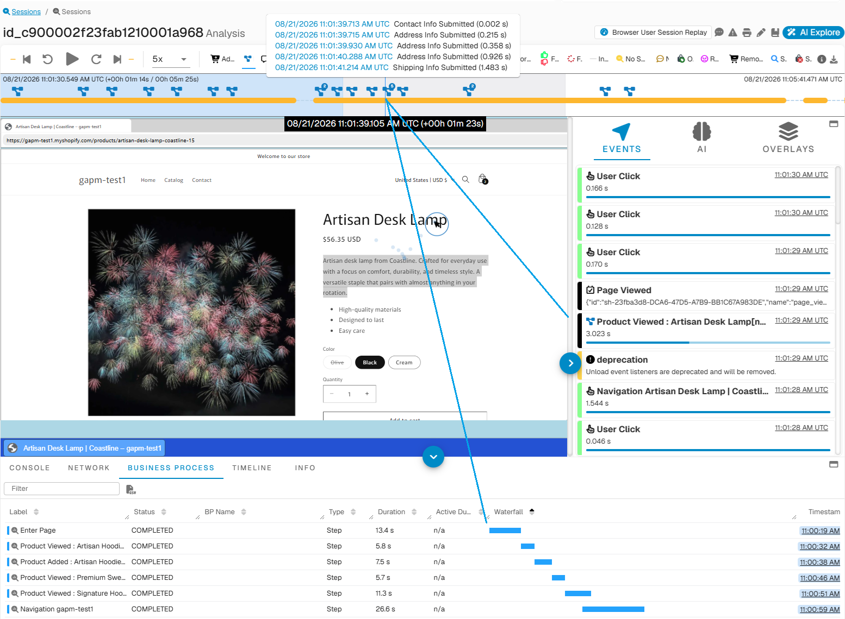Download the session using the download icon
The image size is (845, 619).
(834, 59)
